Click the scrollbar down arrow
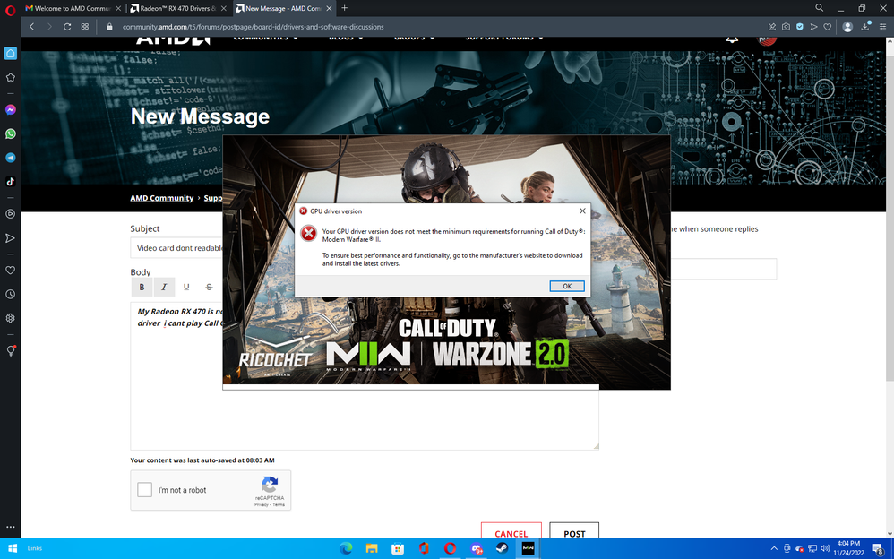The image size is (894, 559). pyautogui.click(x=890, y=533)
